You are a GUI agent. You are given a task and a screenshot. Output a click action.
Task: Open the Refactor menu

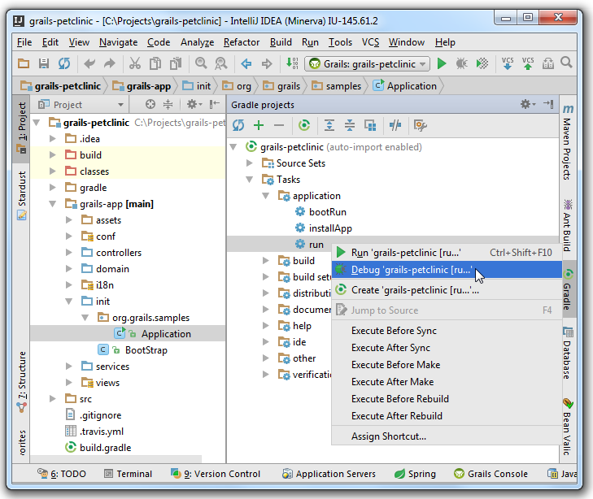tap(242, 42)
